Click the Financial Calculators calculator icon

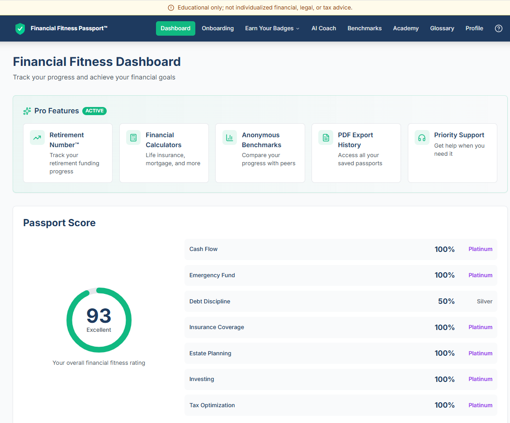[133, 137]
